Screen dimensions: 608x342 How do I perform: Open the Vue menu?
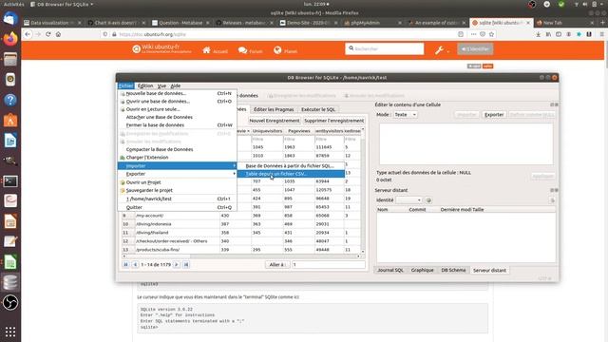(161, 85)
